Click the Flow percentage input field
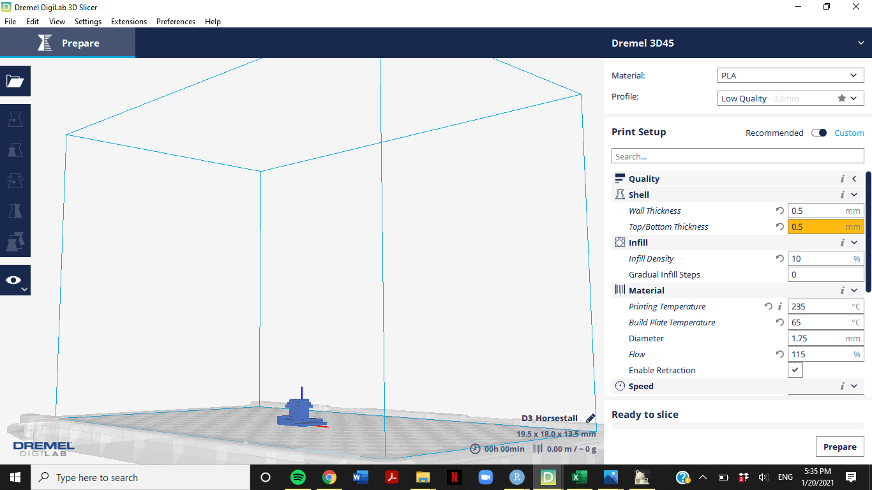Image resolution: width=872 pixels, height=490 pixels. [825, 354]
